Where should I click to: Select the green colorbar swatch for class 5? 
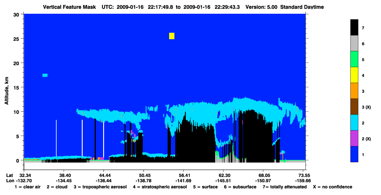point(354,59)
